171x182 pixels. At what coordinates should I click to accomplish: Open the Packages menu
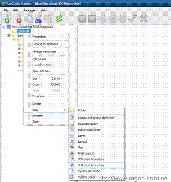[29, 10]
